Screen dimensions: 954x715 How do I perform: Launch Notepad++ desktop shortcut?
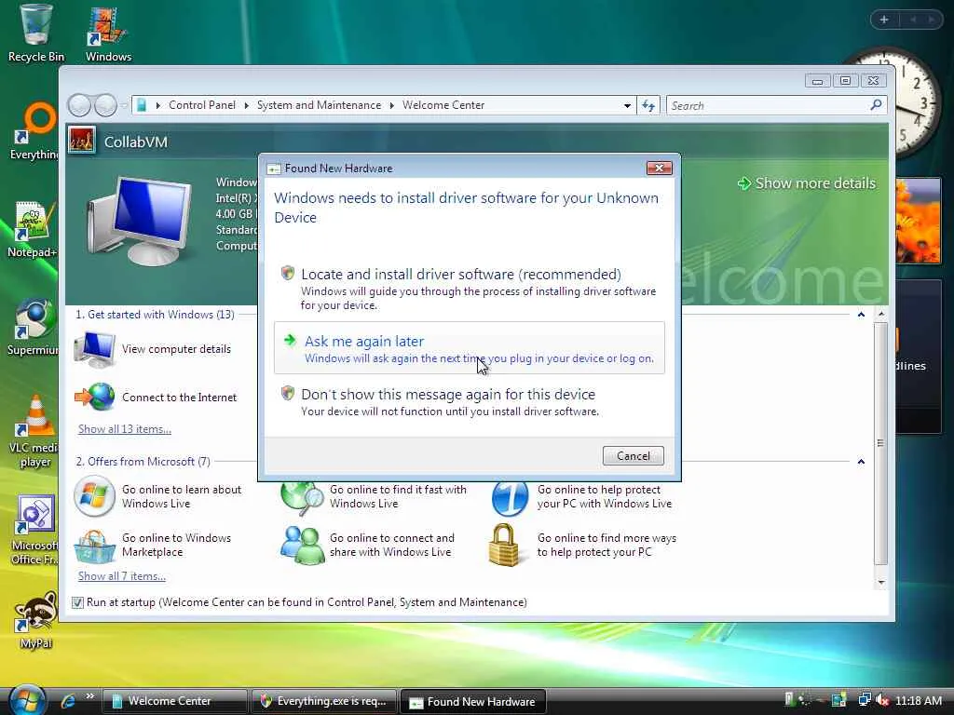34,229
